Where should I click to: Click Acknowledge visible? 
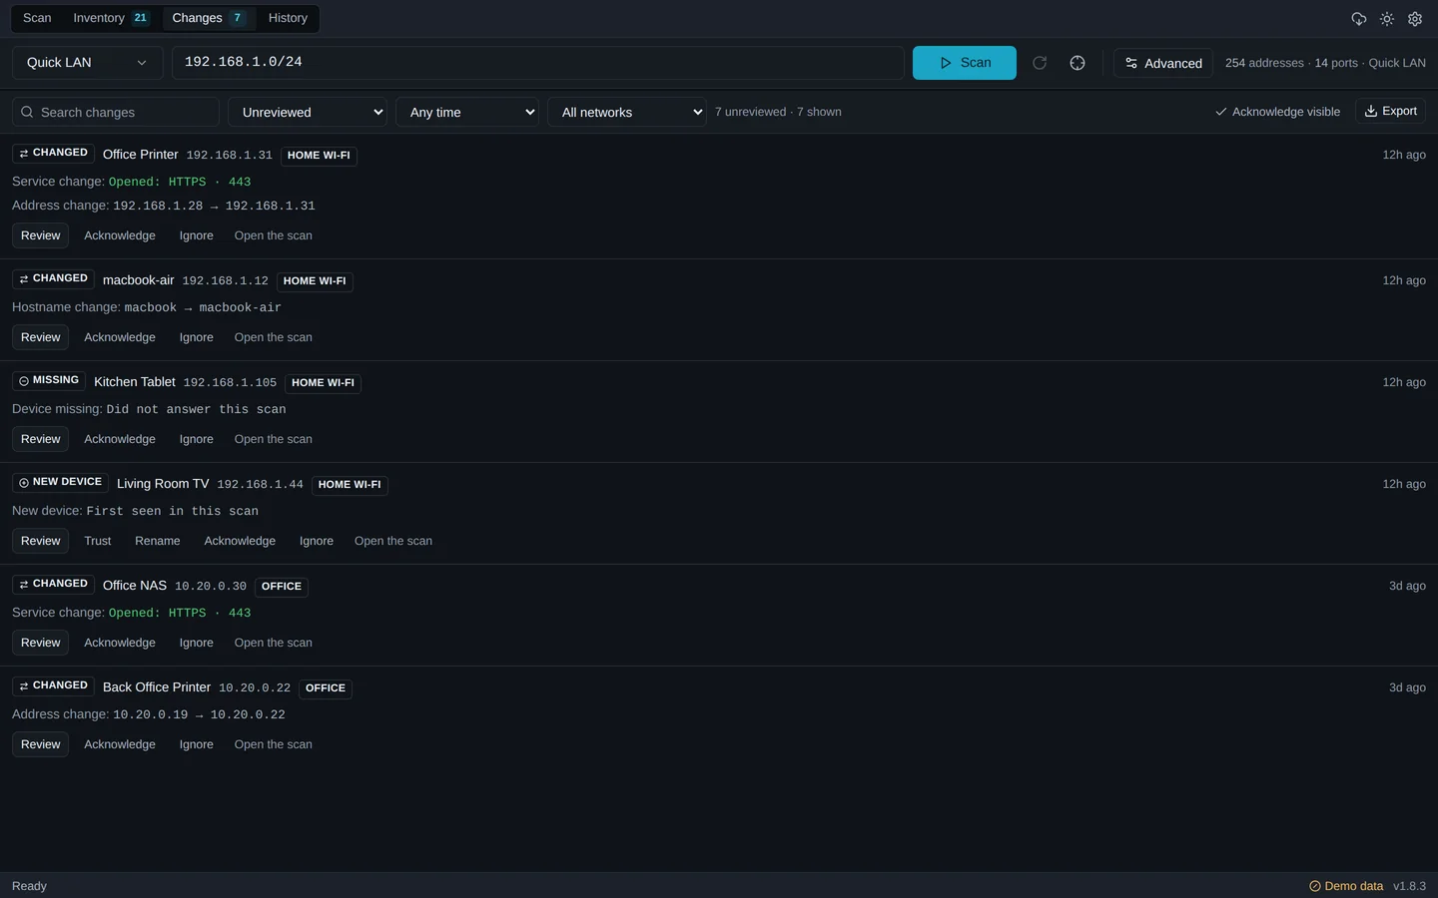coord(1277,112)
